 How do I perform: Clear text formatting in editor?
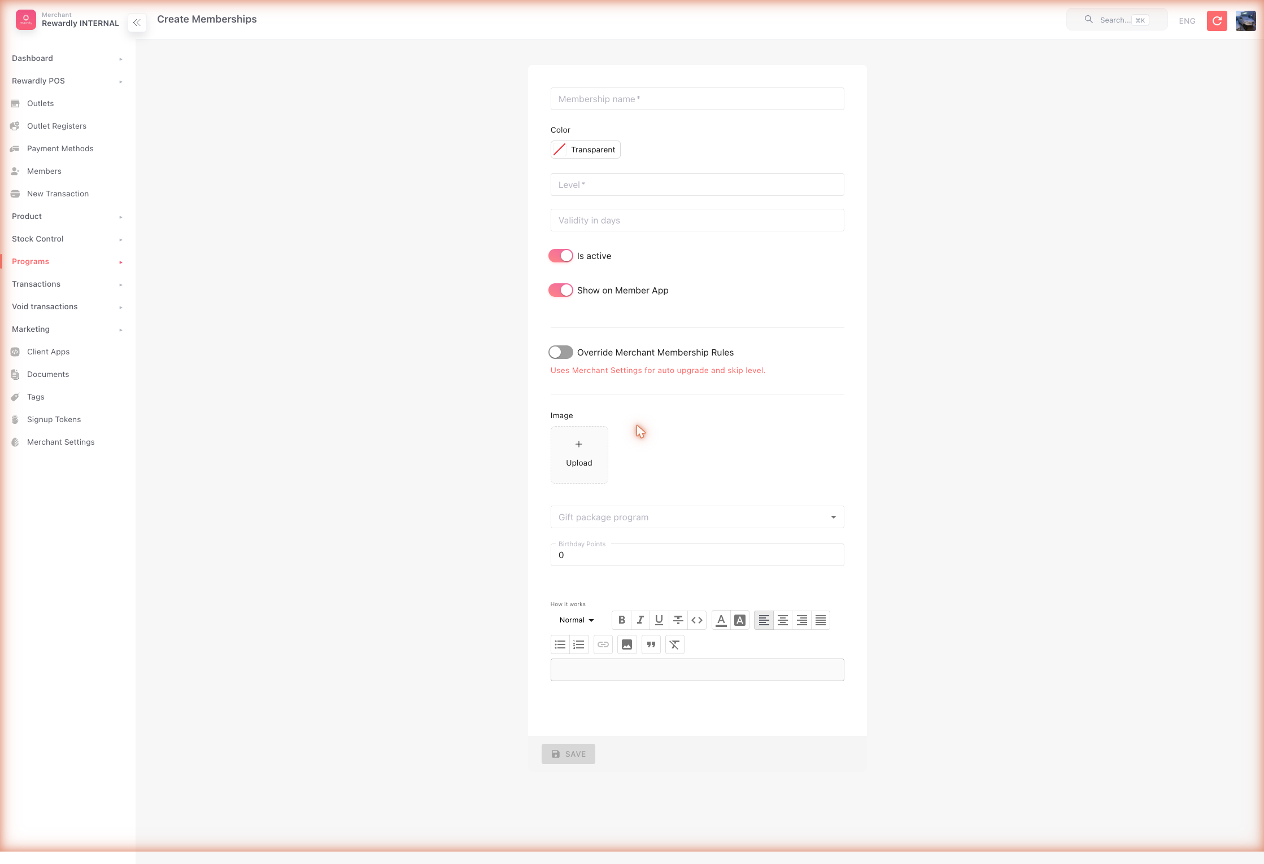coord(675,644)
